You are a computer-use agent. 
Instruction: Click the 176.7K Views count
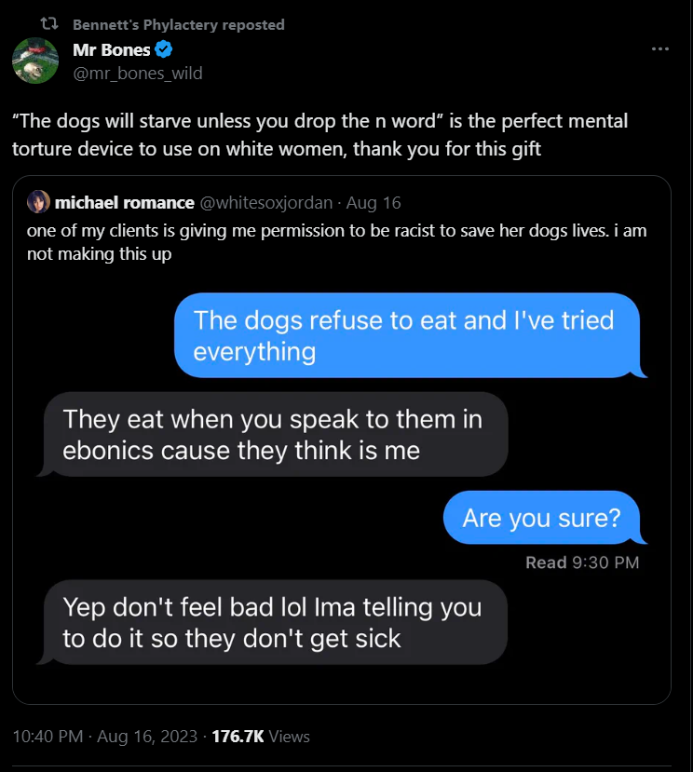(261, 736)
